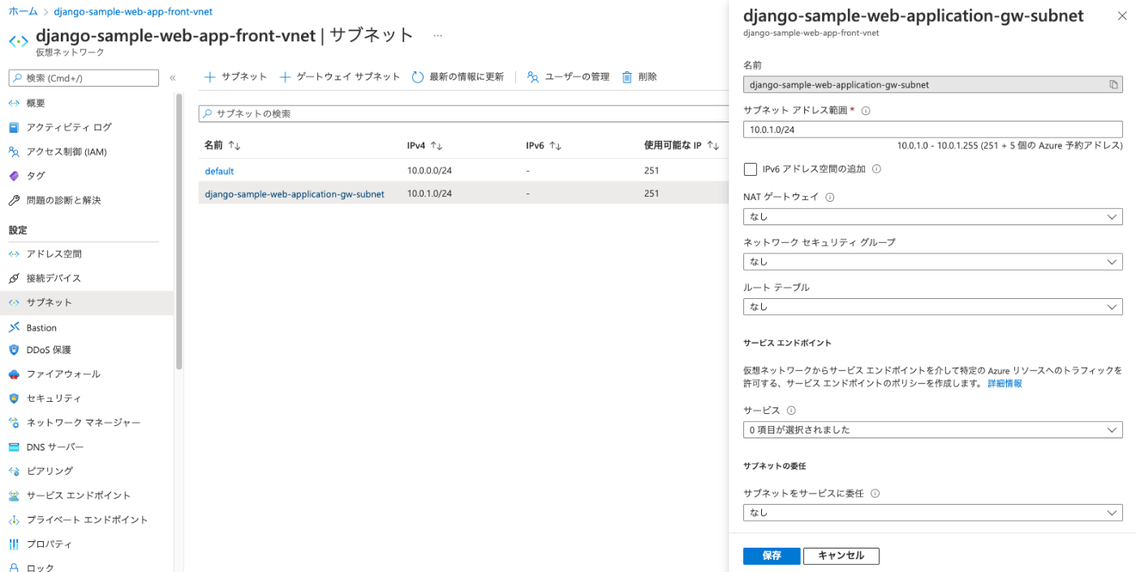Click info icon beside IPv6 checkbox label
This screenshot has width=1136, height=572.
tap(876, 169)
